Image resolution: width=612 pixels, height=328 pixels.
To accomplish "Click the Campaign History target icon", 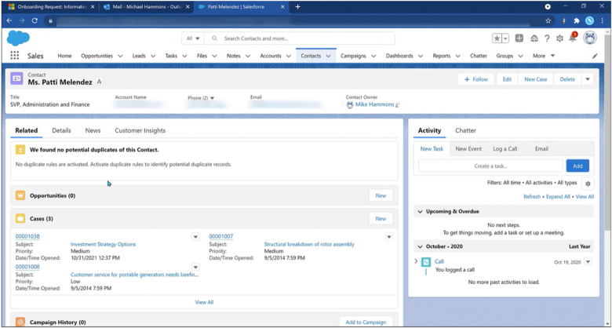I will [x=20, y=322].
